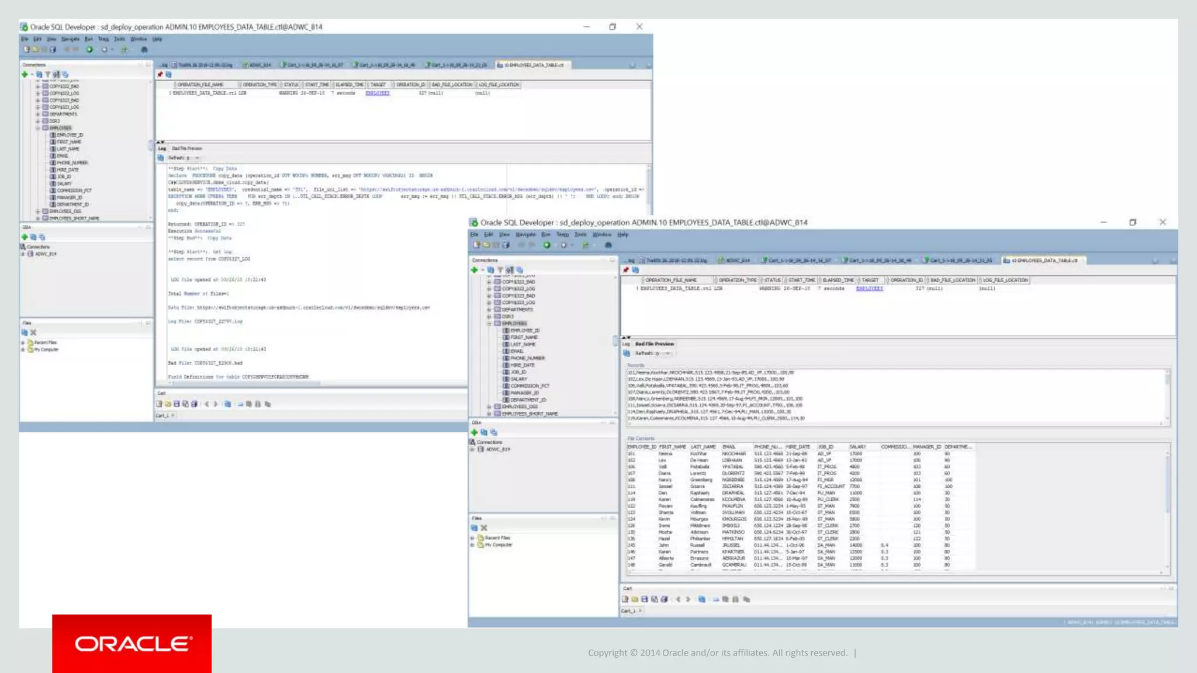
Task: Click Filter funnel icon in front window Connections
Action: [500, 270]
